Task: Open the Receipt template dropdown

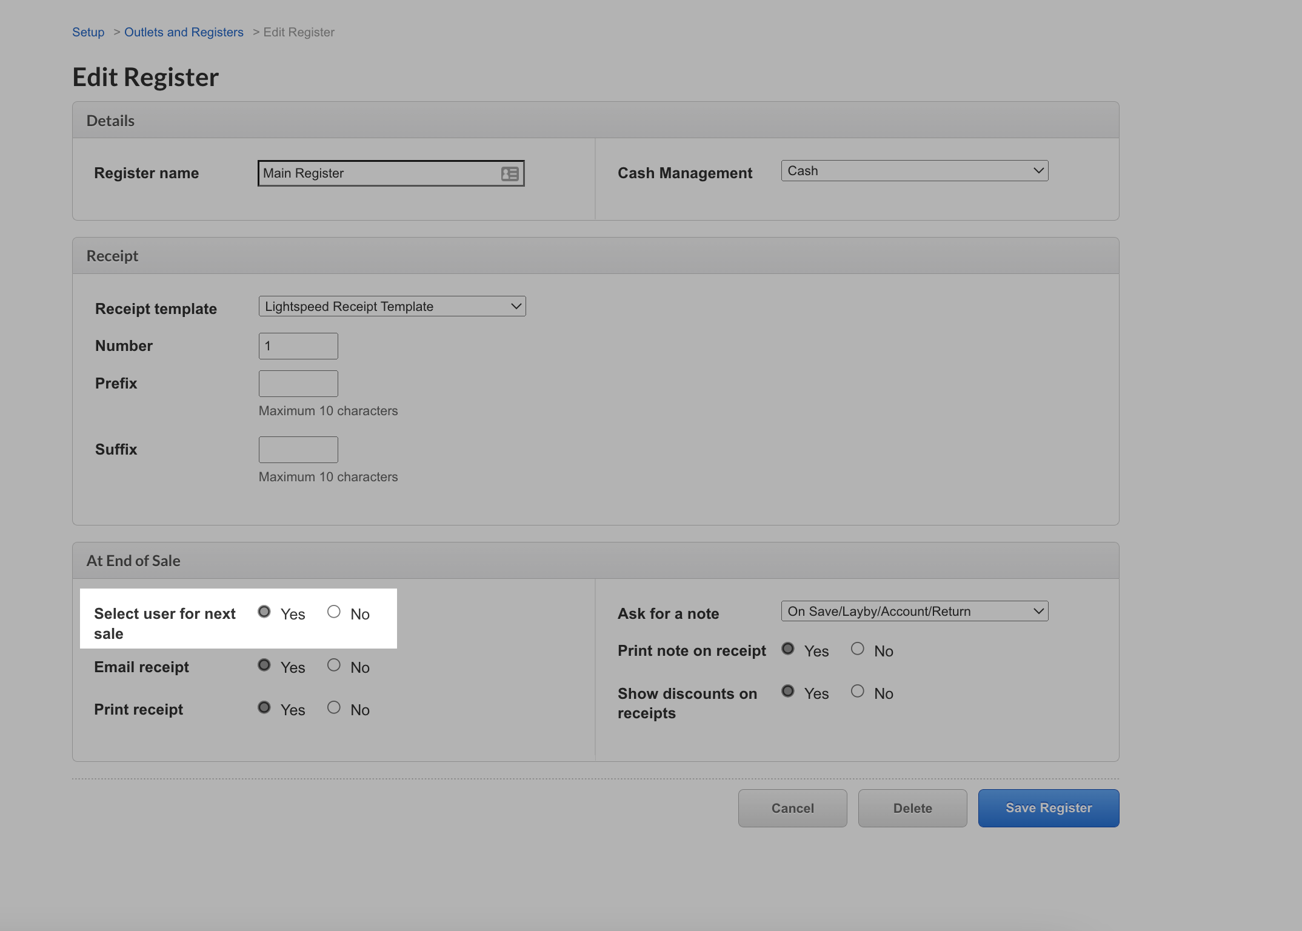Action: click(392, 306)
